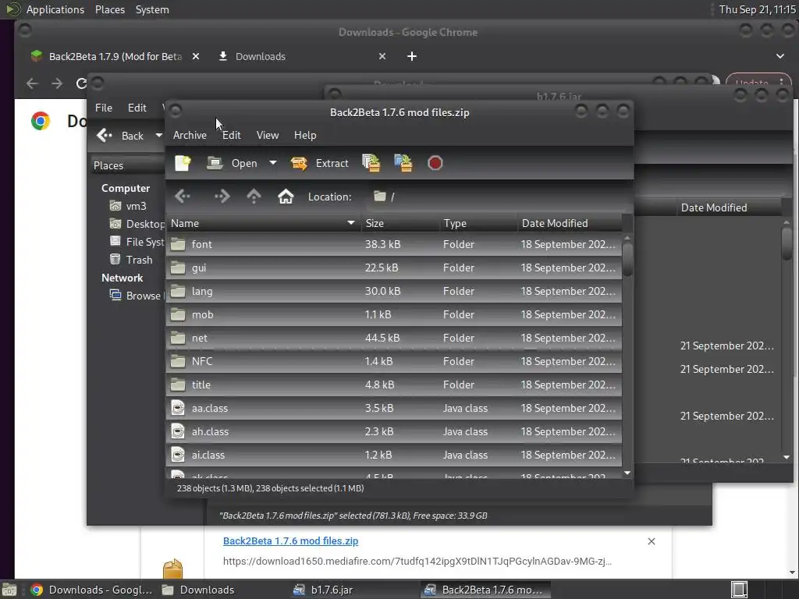Open the Help menu
This screenshot has width=799, height=599.
pyautogui.click(x=305, y=135)
